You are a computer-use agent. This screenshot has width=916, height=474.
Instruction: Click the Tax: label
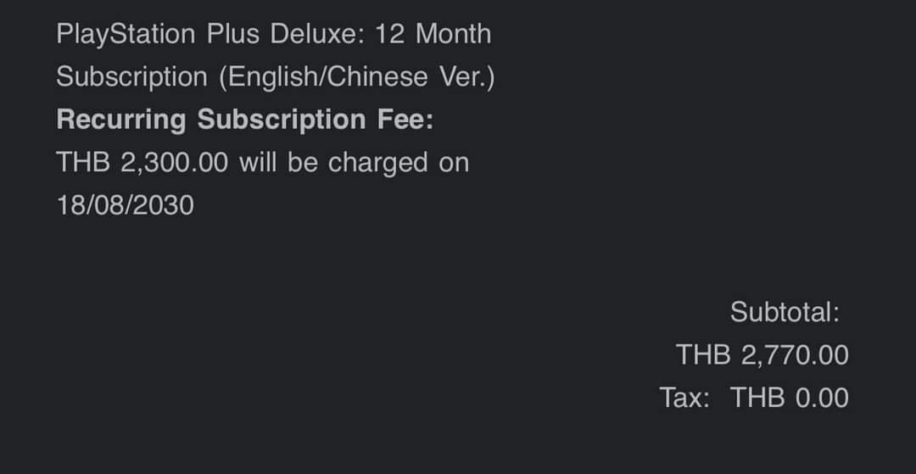(684, 398)
